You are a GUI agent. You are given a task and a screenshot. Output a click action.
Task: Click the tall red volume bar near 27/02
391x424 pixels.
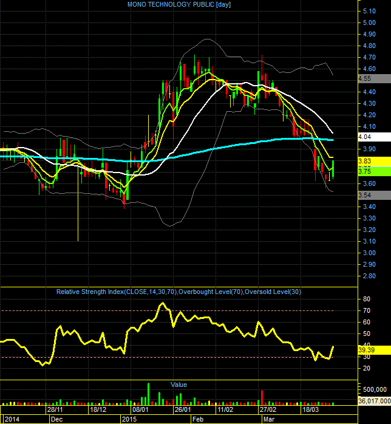point(262,397)
